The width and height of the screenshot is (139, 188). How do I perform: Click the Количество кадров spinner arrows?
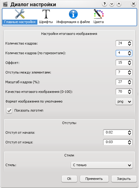[129, 43]
